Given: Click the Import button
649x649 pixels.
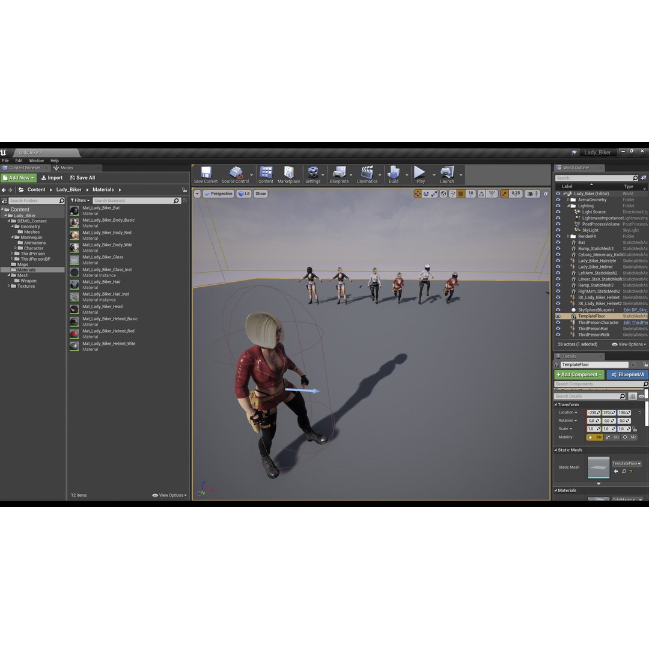Looking at the screenshot, I should click(x=52, y=177).
